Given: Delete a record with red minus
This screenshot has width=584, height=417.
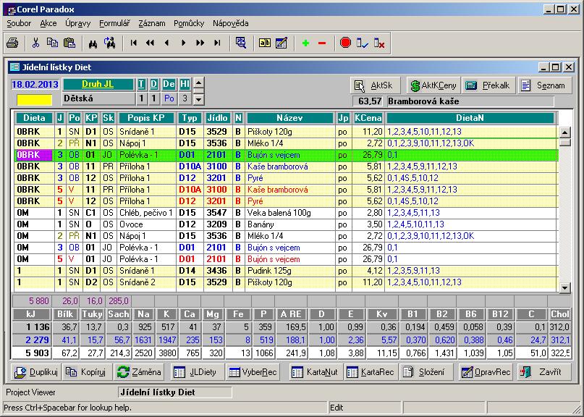Looking at the screenshot, I should click(322, 43).
